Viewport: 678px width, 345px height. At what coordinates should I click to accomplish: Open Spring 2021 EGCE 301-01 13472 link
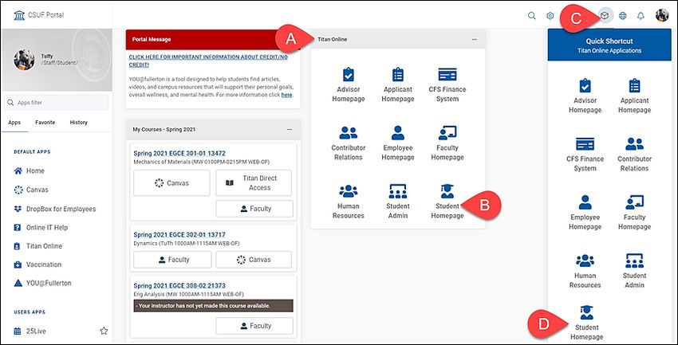point(179,153)
